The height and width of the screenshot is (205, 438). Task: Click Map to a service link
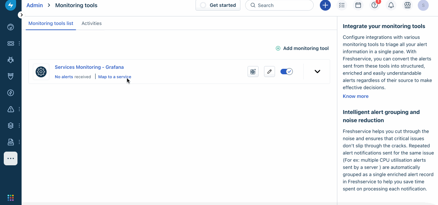pyautogui.click(x=115, y=77)
